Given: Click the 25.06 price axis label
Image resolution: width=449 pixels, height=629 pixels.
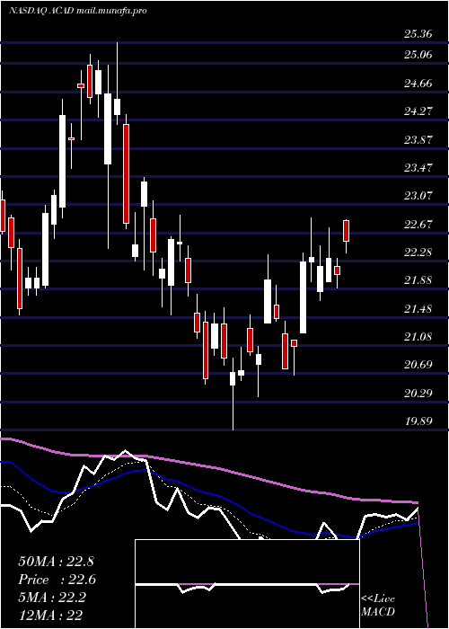Looking at the screenshot, I should [418, 55].
